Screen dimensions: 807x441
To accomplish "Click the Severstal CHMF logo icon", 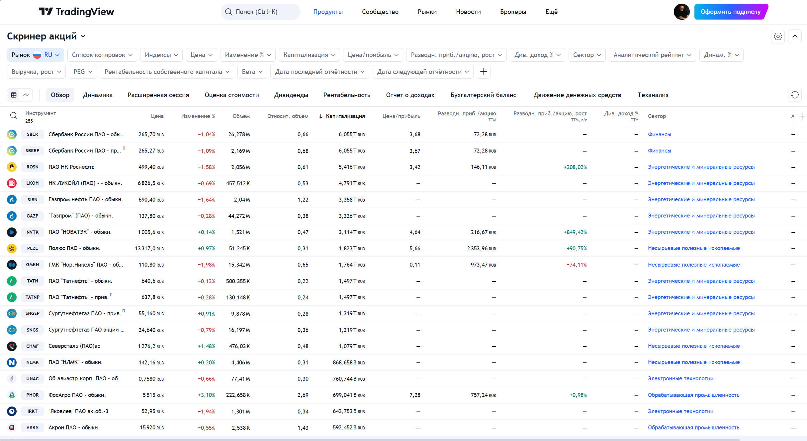I will pyautogui.click(x=12, y=346).
